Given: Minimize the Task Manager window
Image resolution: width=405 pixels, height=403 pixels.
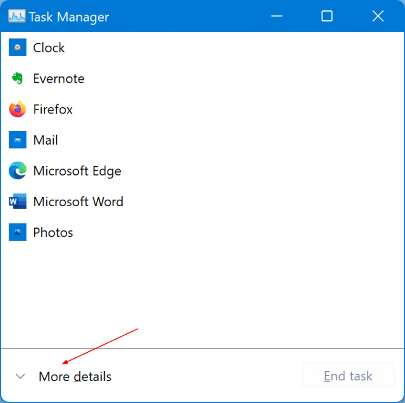Looking at the screenshot, I should click(x=277, y=16).
